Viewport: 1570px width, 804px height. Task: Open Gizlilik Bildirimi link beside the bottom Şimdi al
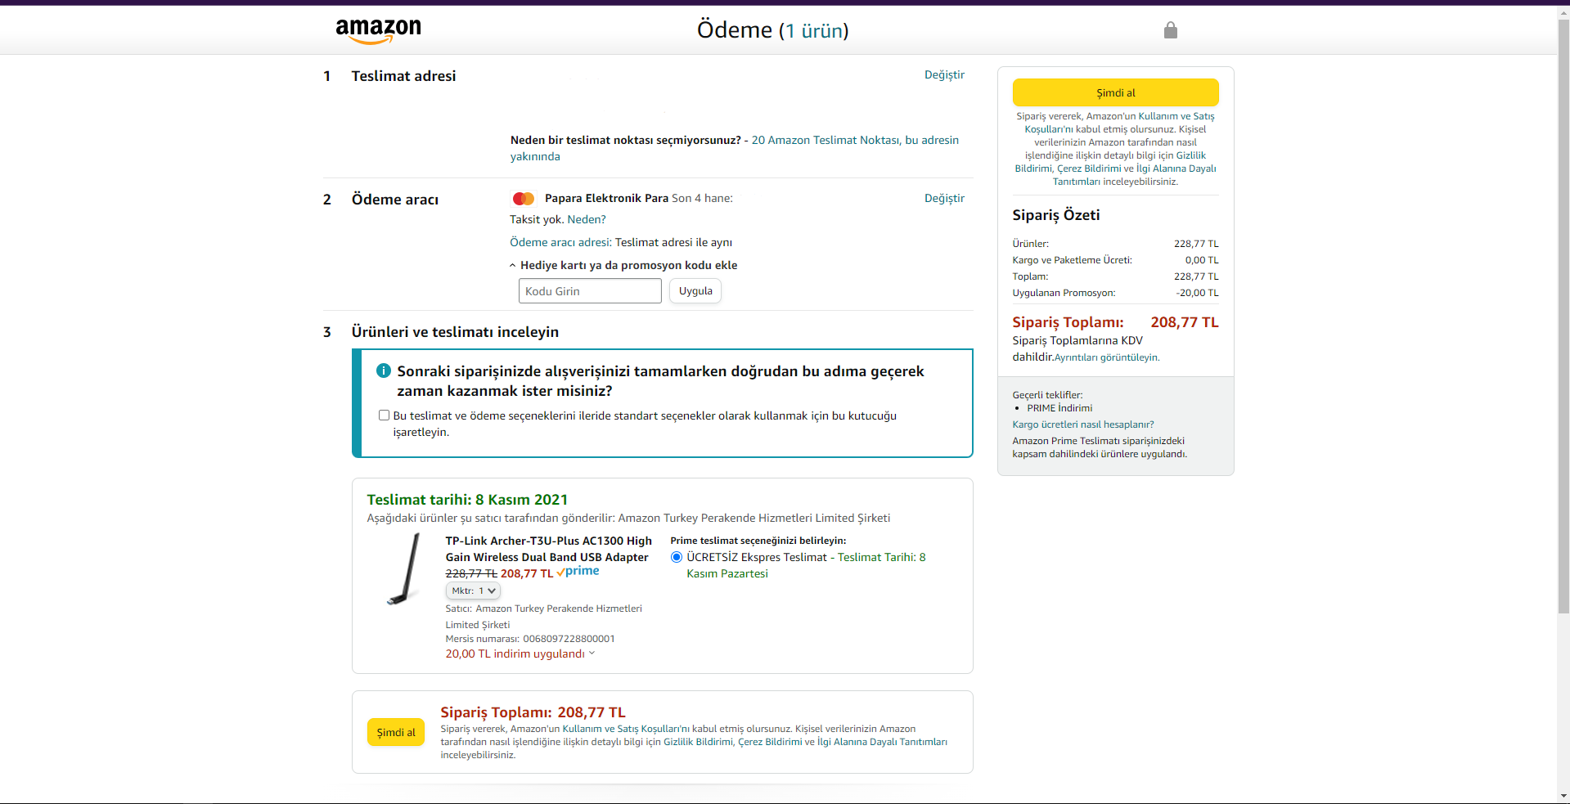click(x=698, y=742)
